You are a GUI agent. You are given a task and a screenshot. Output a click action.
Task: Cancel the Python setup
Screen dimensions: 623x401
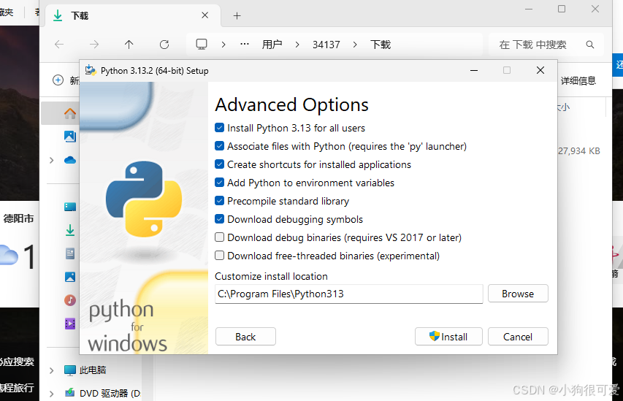pos(518,337)
